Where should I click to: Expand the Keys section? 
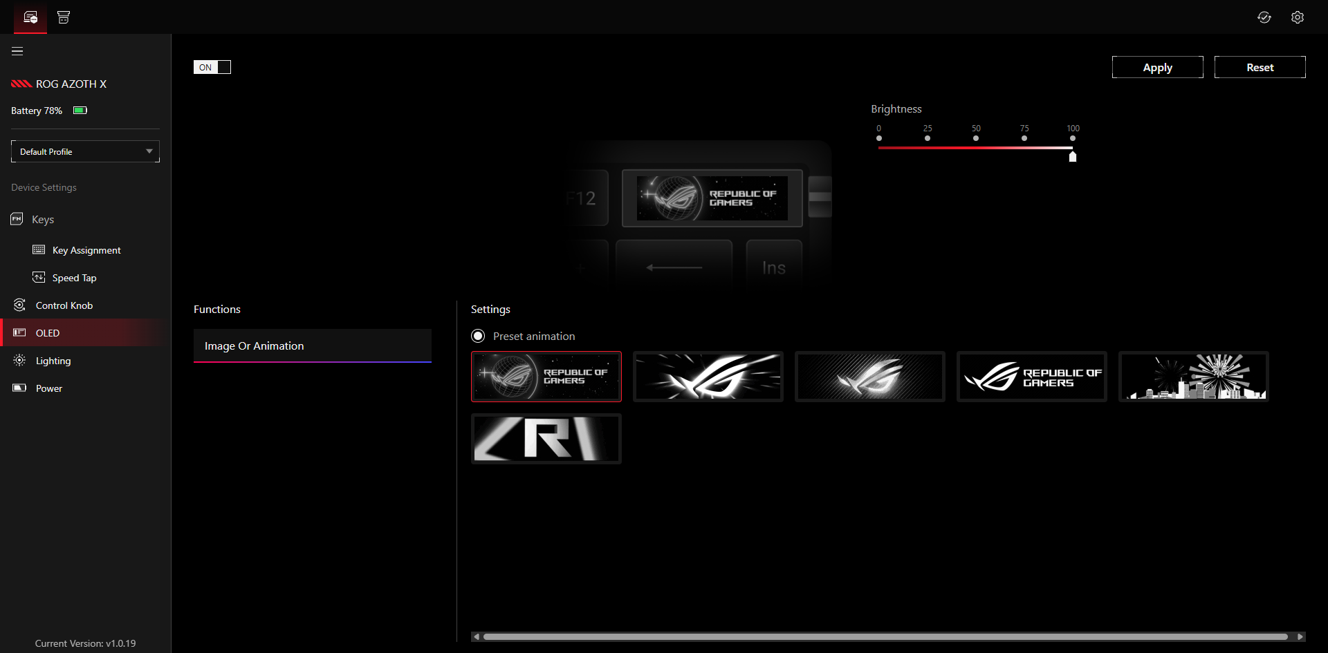click(x=43, y=220)
